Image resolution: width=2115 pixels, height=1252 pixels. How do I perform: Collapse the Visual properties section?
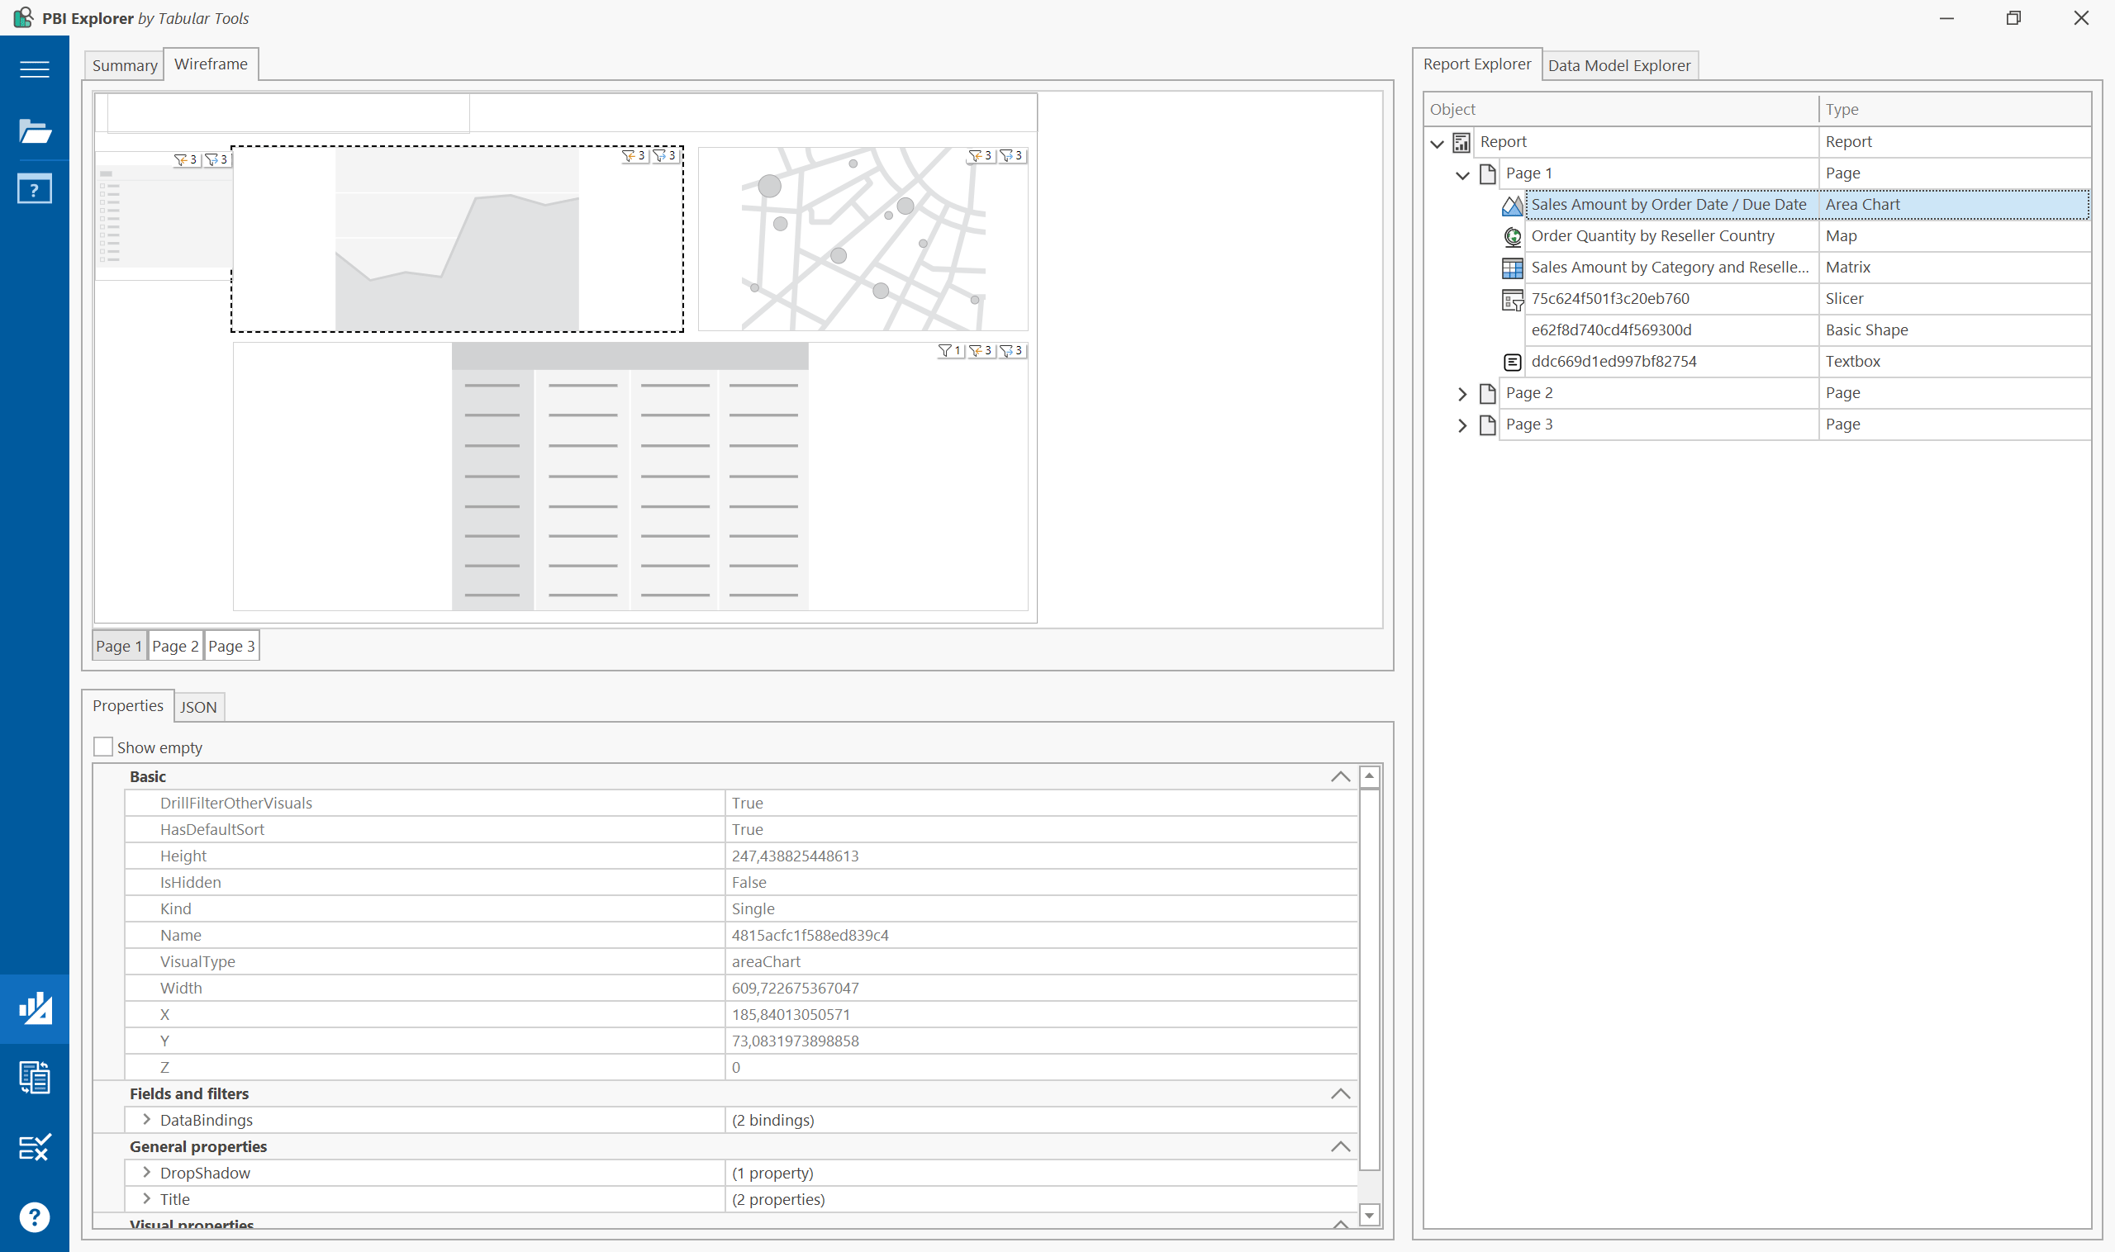[x=1340, y=1223]
